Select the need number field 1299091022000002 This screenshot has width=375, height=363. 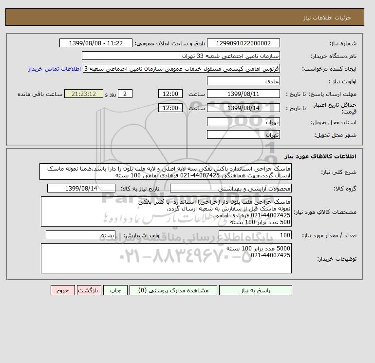point(243,43)
